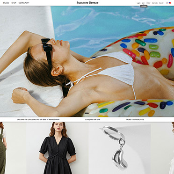The width and height of the screenshot is (174, 174).
Task: Open the Cart link
Action: click(155, 3)
